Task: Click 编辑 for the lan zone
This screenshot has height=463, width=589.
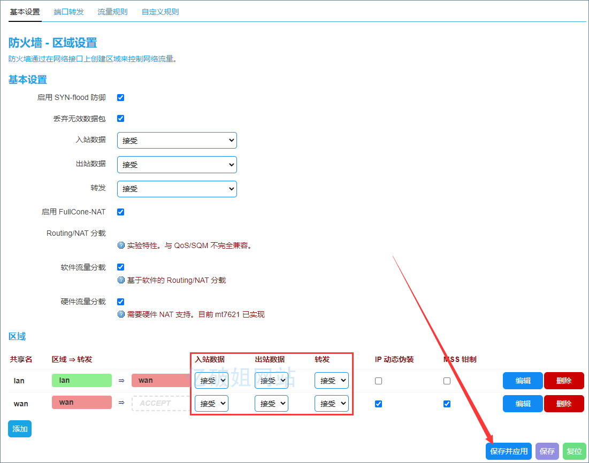Action: 522,381
